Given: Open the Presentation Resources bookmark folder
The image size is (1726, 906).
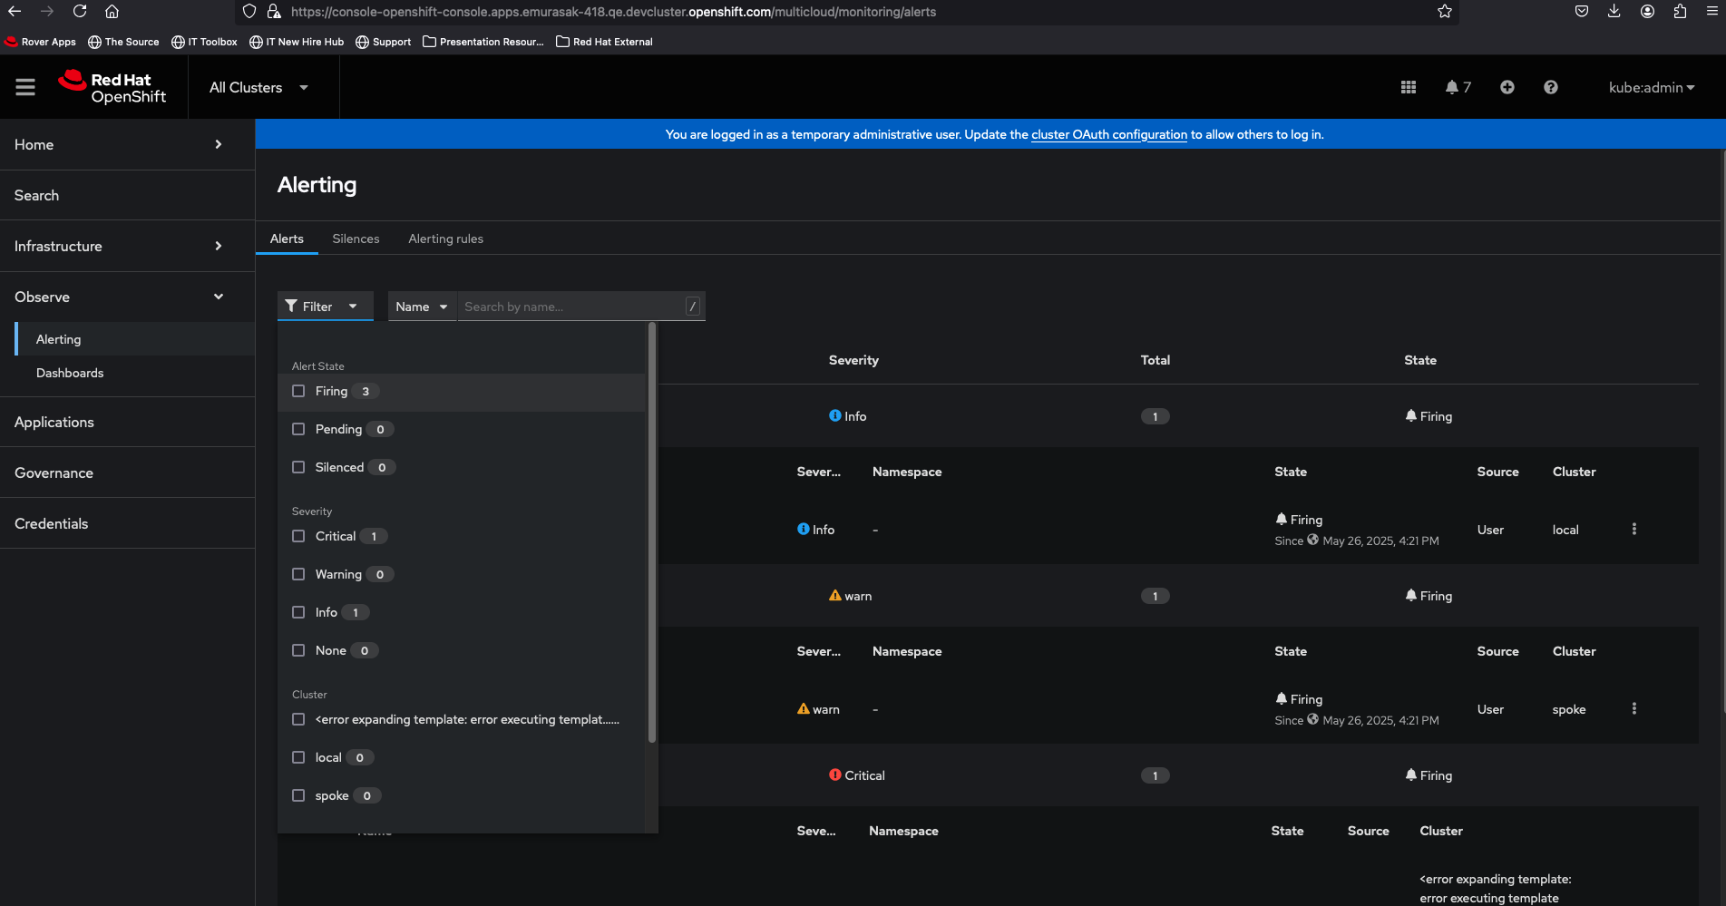Looking at the screenshot, I should [483, 42].
